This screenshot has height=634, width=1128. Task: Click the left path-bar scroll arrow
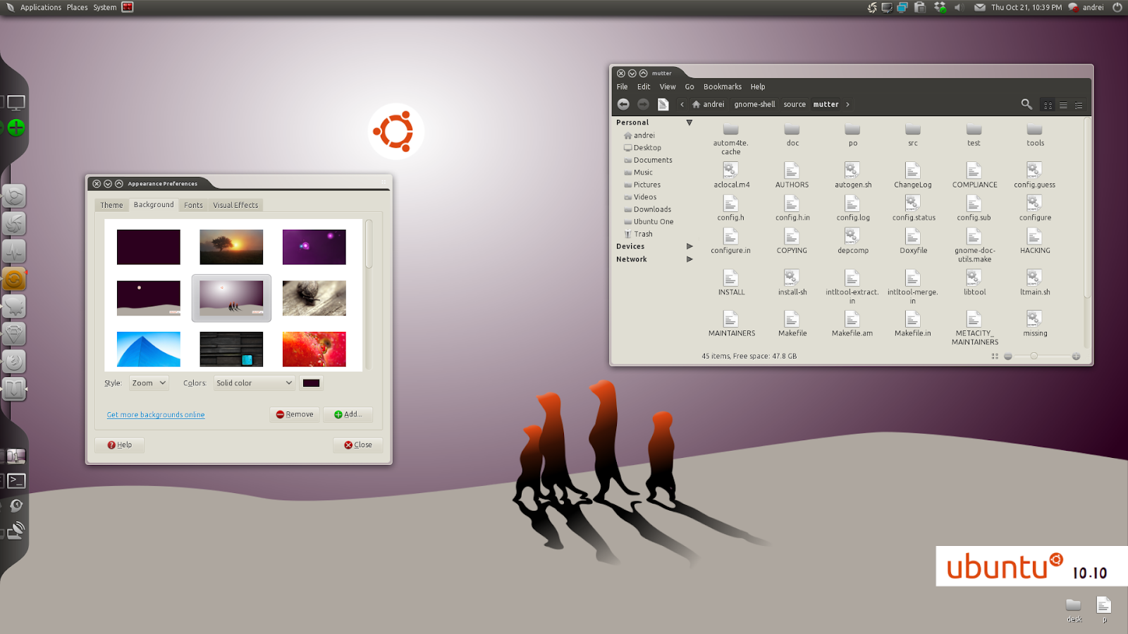coord(682,104)
